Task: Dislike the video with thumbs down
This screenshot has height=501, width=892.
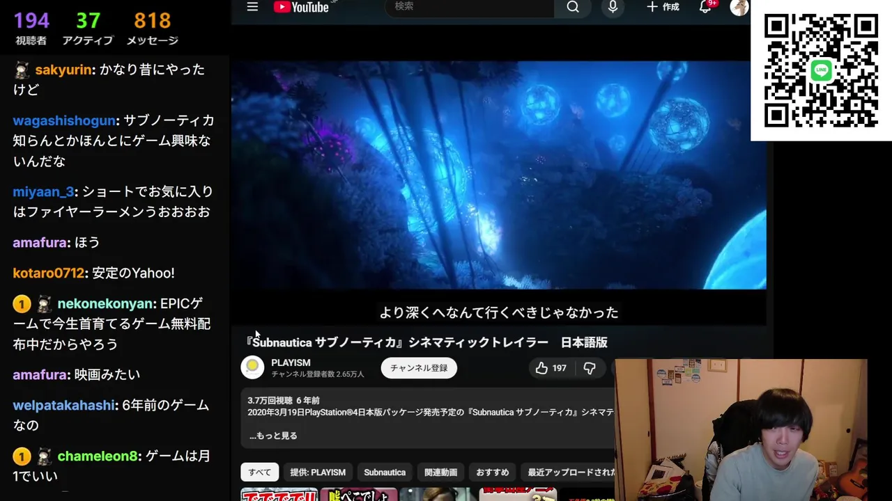Action: point(590,368)
